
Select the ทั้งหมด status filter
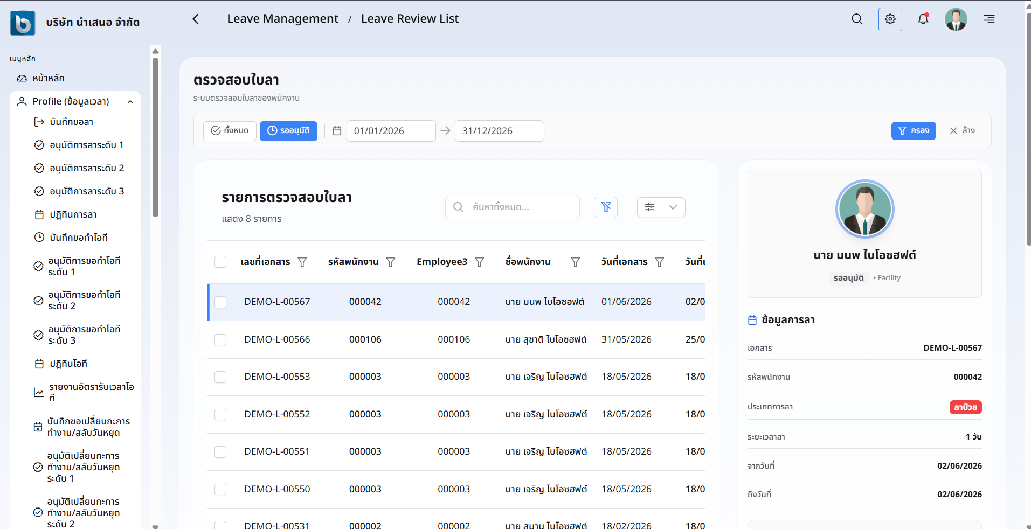[230, 131]
